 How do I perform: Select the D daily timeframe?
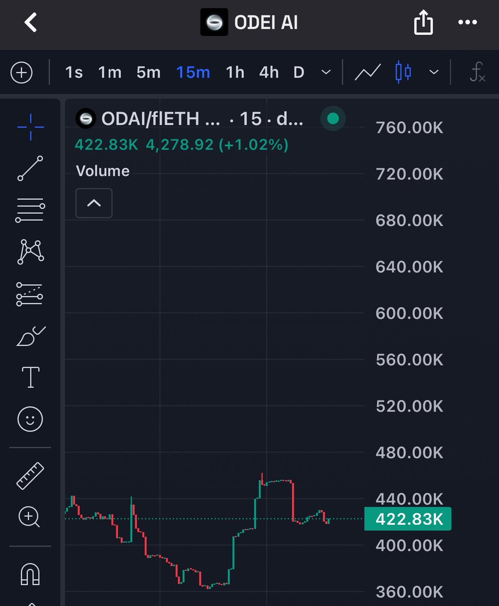(299, 73)
